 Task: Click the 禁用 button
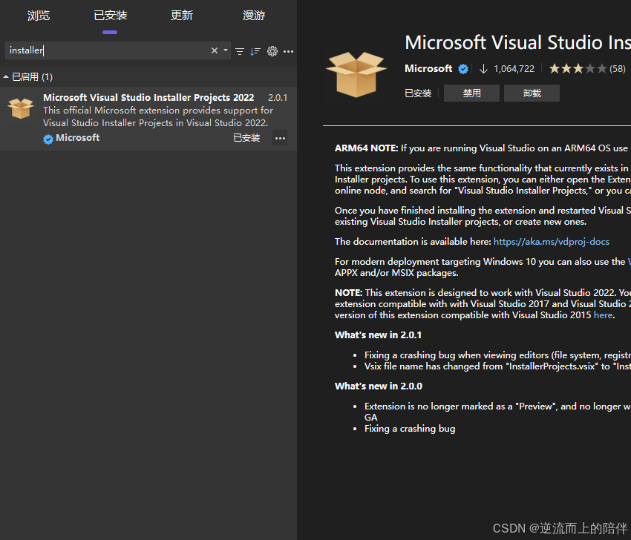pos(471,93)
